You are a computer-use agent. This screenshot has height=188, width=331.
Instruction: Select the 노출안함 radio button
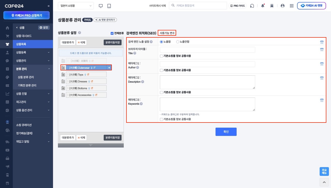click(x=178, y=42)
